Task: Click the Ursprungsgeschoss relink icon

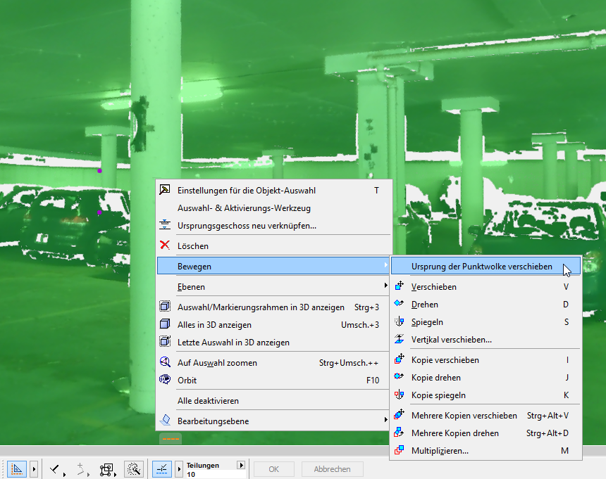Action: click(165, 225)
